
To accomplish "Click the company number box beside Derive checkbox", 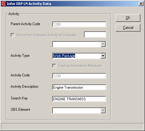I will [x=95, y=34].
